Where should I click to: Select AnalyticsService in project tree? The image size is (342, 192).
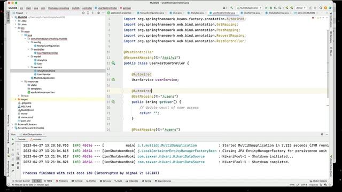pos(46,71)
